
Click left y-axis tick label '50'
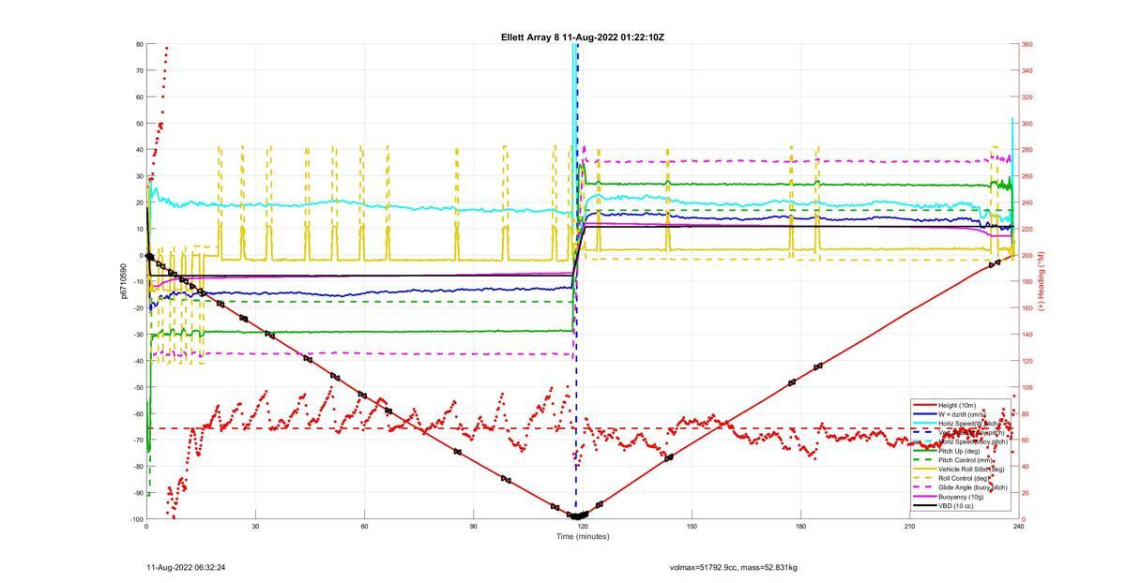[x=139, y=124]
